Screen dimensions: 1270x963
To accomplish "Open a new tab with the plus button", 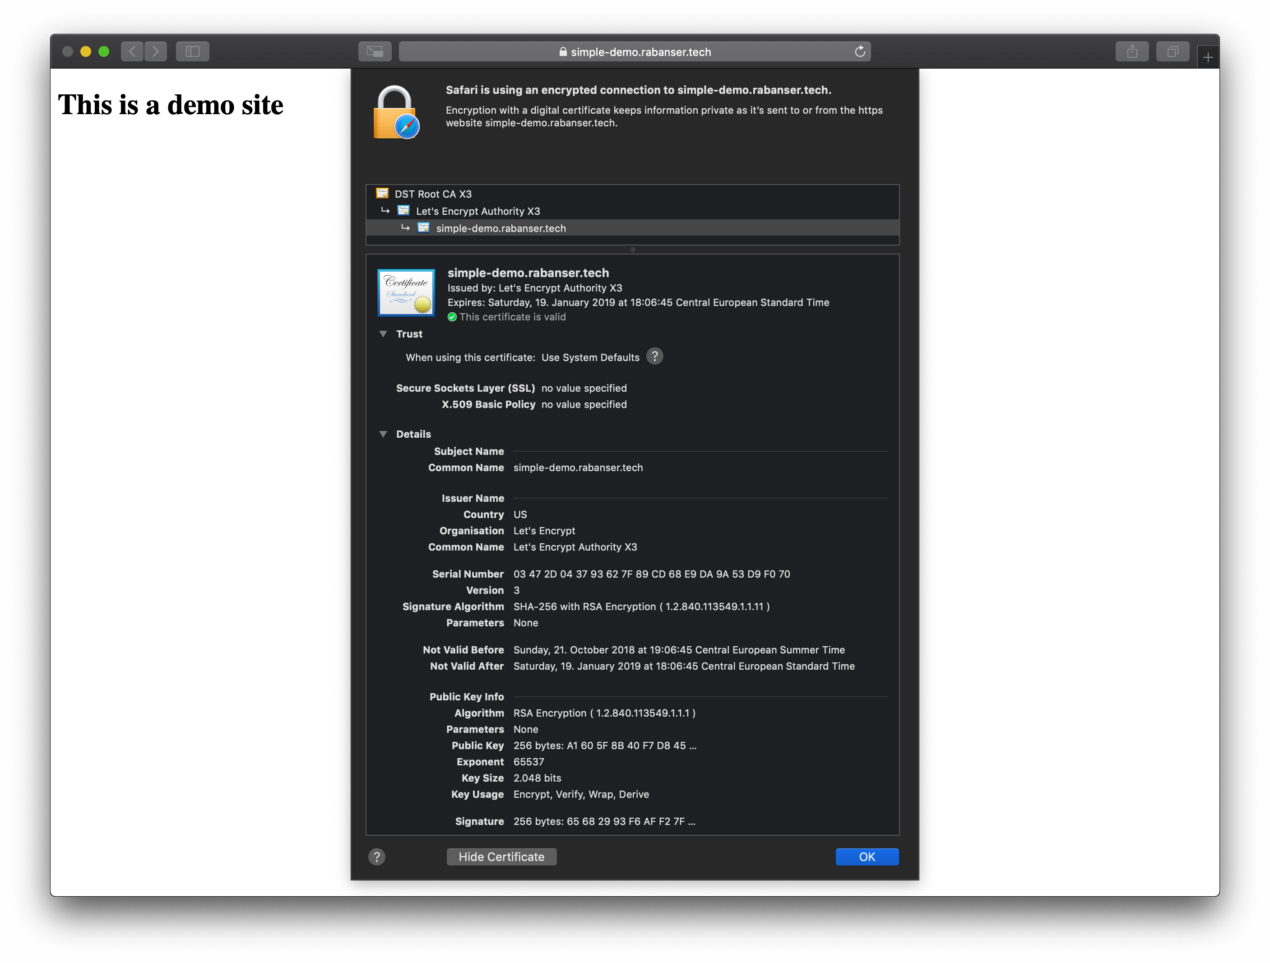I will pyautogui.click(x=1207, y=57).
